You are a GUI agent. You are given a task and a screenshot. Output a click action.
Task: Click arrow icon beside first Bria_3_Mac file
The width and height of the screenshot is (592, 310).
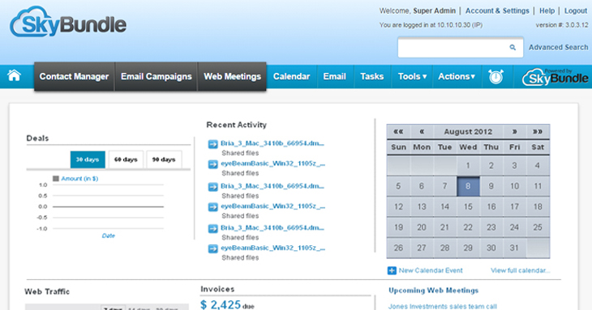(213, 144)
